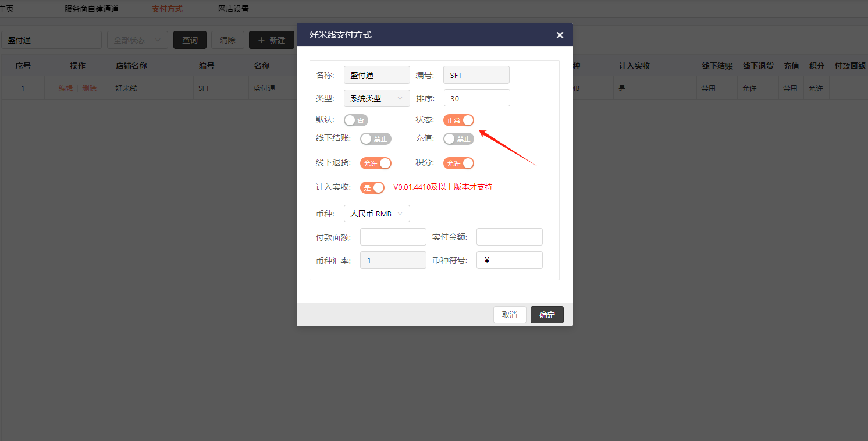Click the 线下结账 column header
The image size is (868, 441).
point(717,66)
